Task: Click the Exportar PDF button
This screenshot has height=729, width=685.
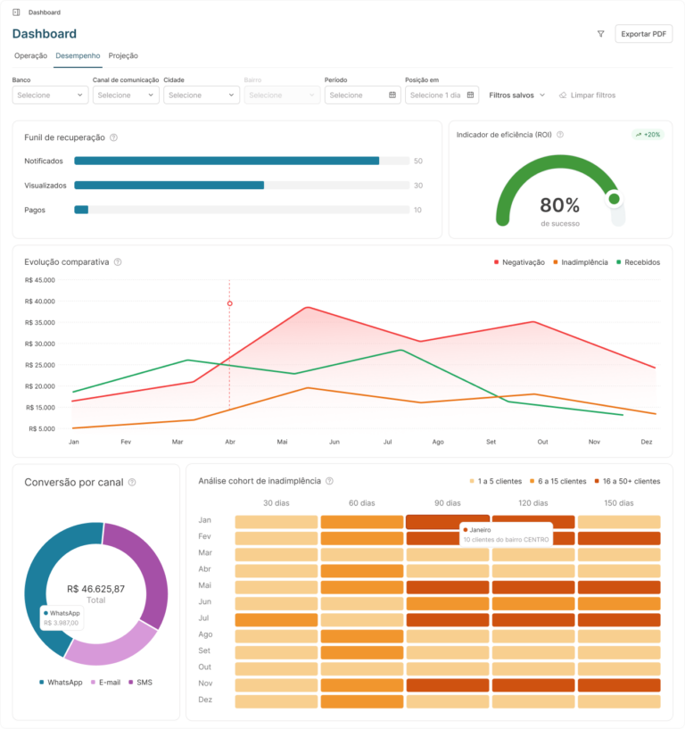Action: coord(644,34)
